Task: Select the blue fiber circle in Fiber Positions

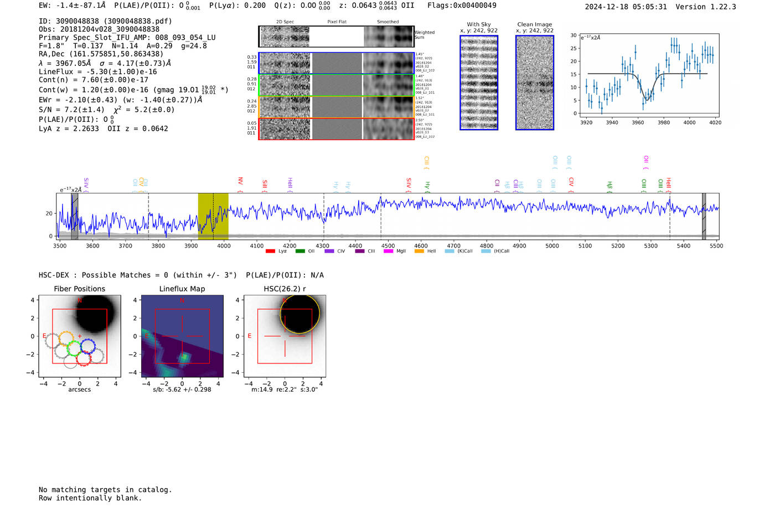Action: click(x=87, y=346)
